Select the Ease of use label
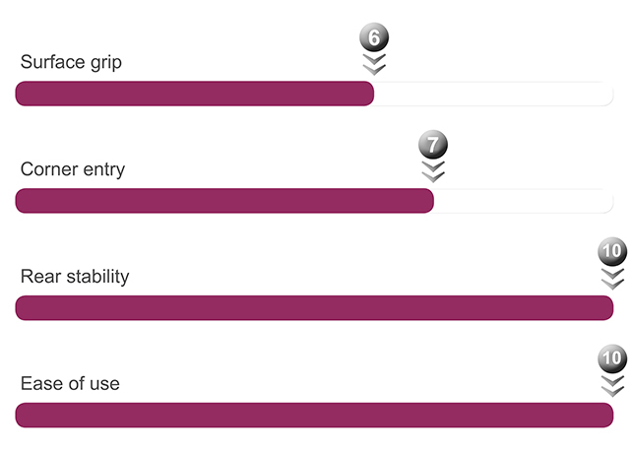This screenshot has width=630, height=454. (70, 384)
